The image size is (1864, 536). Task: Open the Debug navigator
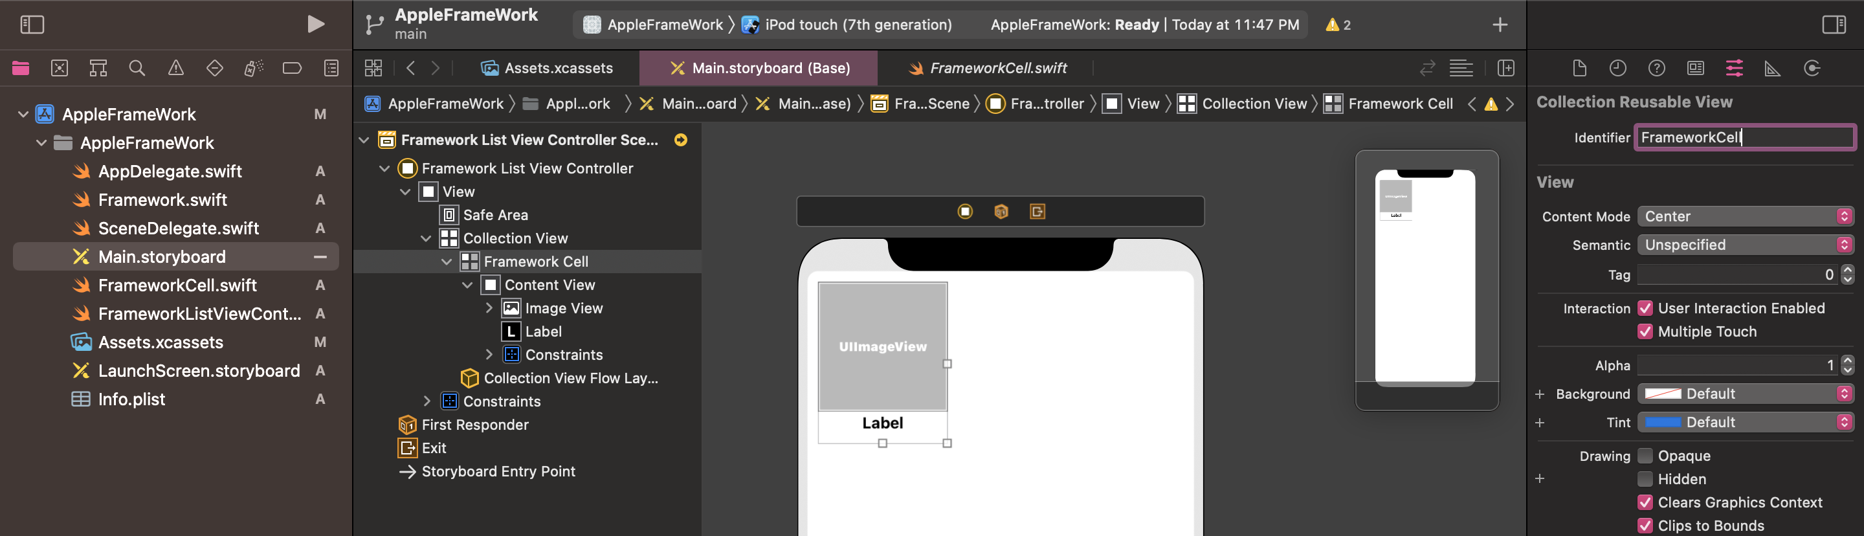click(x=254, y=69)
